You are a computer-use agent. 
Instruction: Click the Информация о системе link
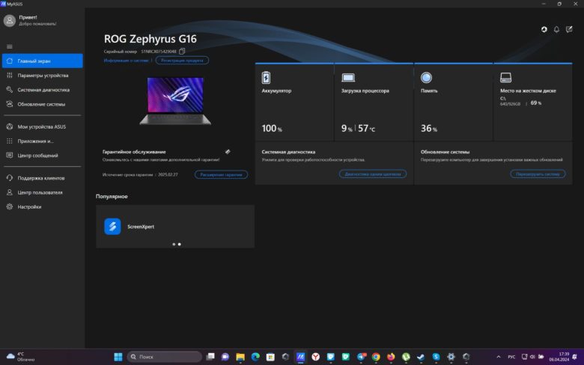pos(126,61)
